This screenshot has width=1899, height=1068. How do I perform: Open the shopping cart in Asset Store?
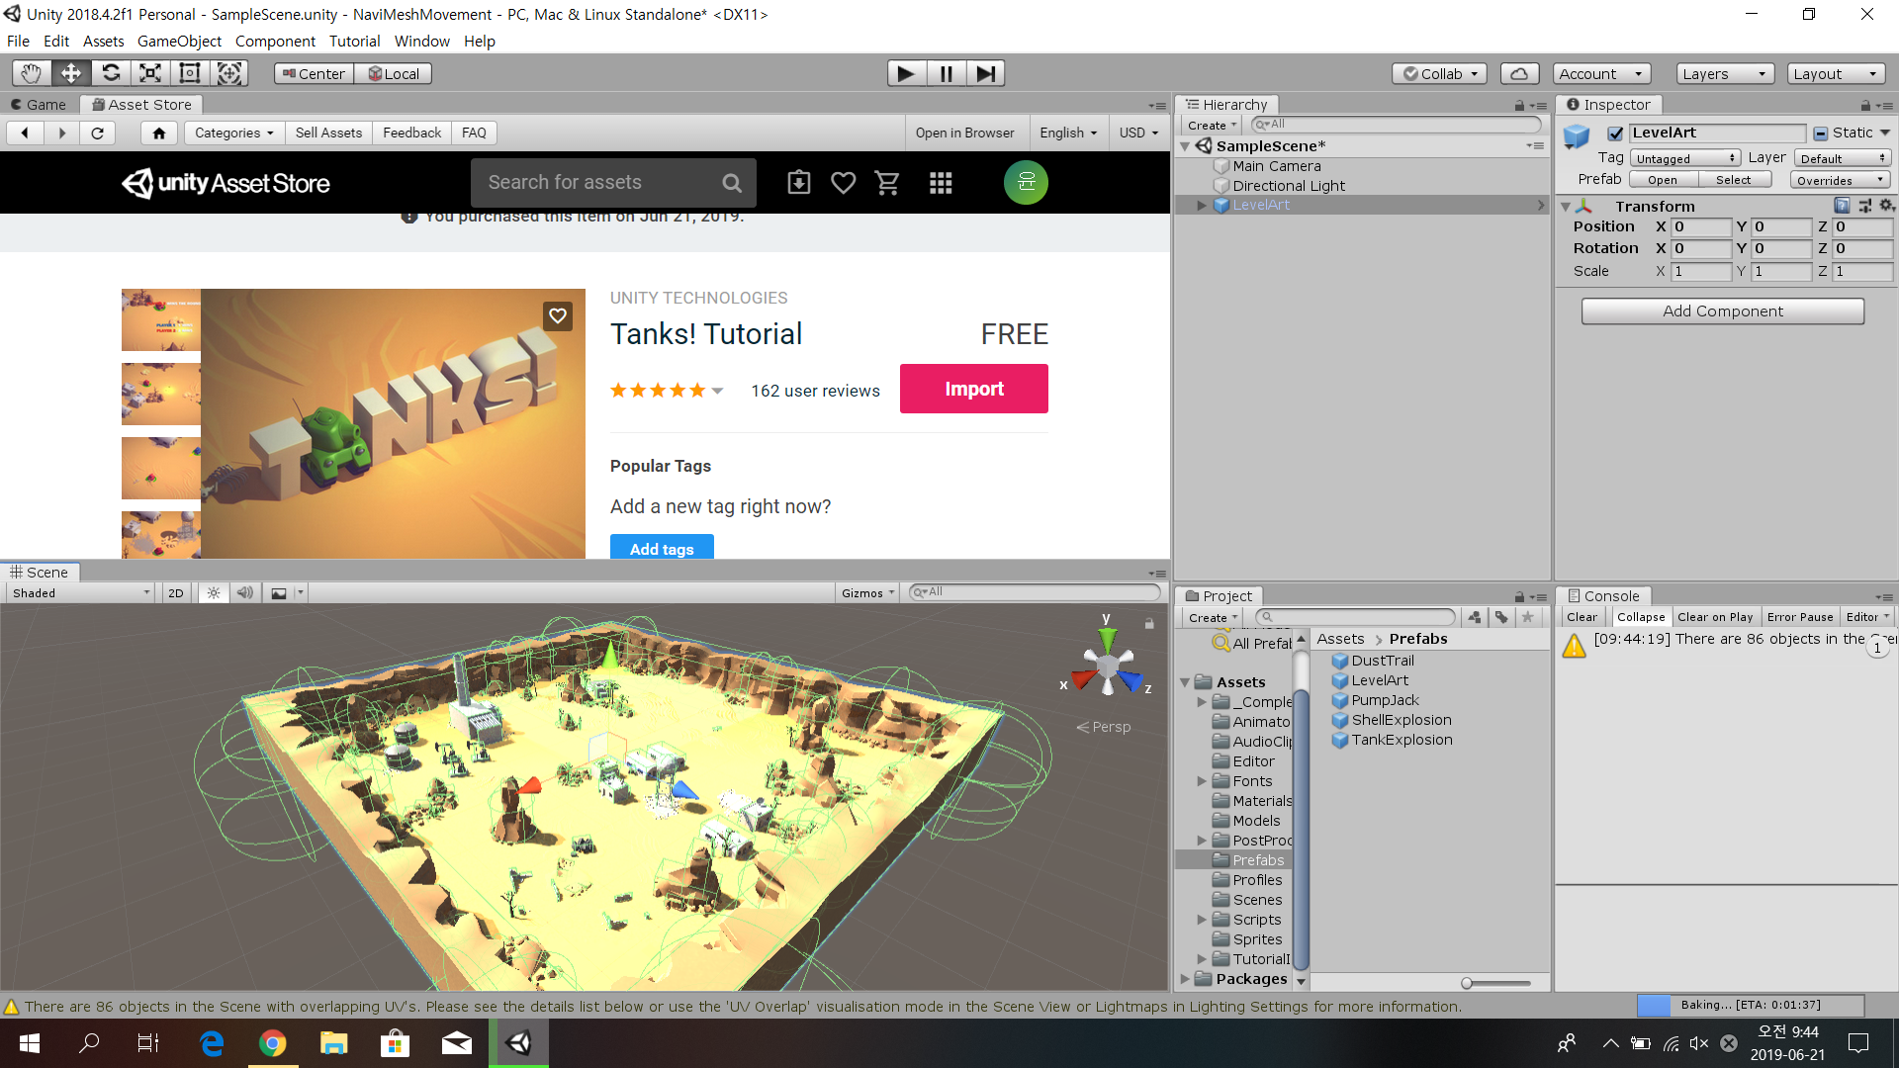point(887,183)
